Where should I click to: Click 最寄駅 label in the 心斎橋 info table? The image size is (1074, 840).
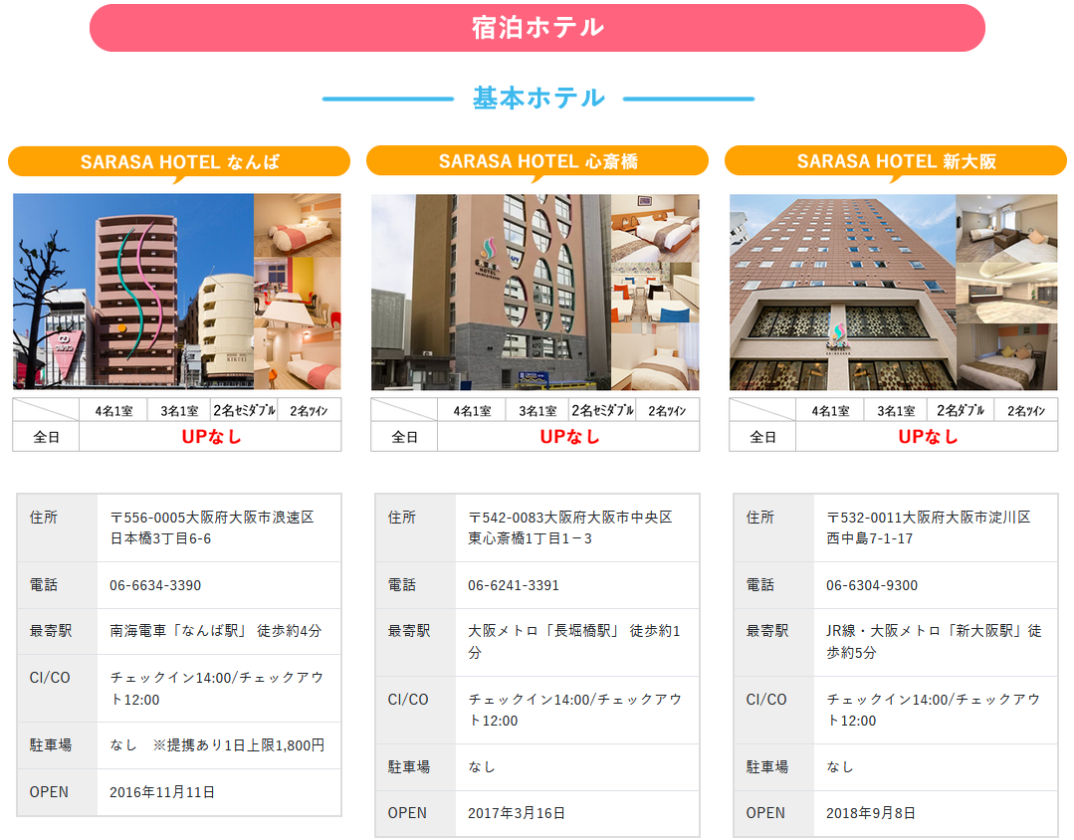click(409, 630)
